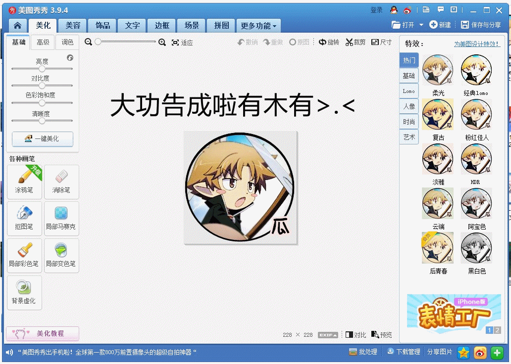Apply the 黑白色 effect thumbnail
Image resolution: width=511 pixels, height=364 pixels.
point(476,248)
